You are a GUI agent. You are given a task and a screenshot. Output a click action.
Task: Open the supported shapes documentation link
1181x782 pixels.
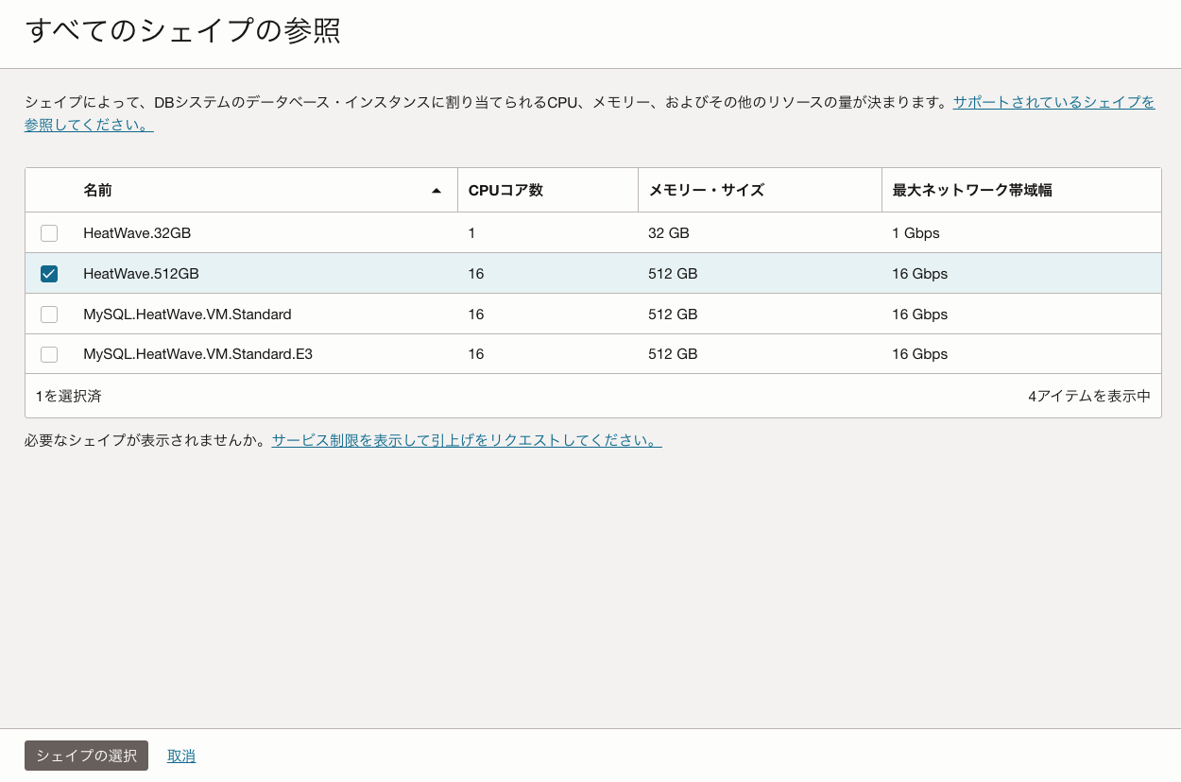pyautogui.click(x=1052, y=102)
